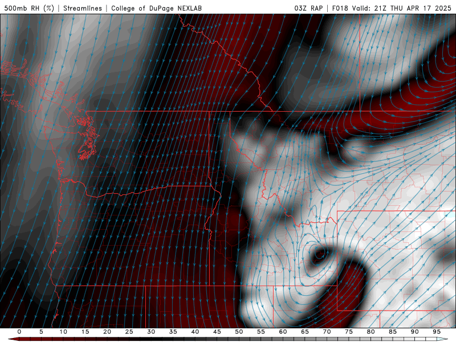Click the colorbar label '85'
This screenshot has width=456, height=342.
(x=393, y=332)
